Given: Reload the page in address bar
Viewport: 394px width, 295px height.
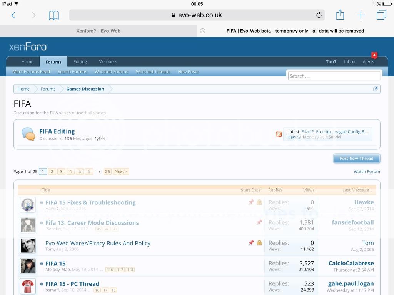Looking at the screenshot, I should pyautogui.click(x=319, y=15).
